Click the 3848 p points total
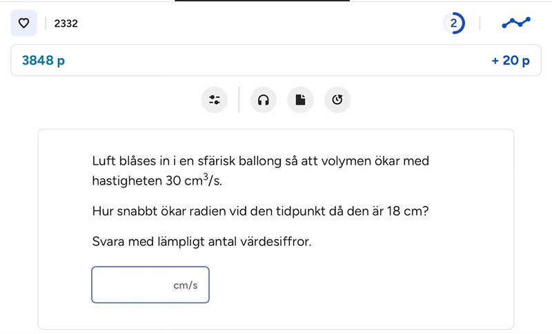The height and width of the screenshot is (334, 552). pyautogui.click(x=43, y=61)
